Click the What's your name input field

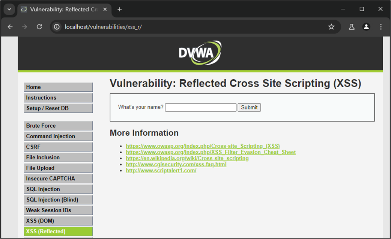tap(201, 107)
